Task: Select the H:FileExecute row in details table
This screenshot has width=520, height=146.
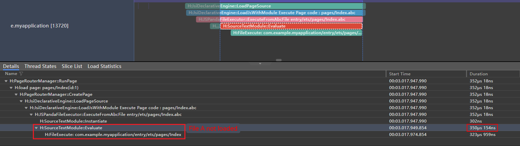Action: (x=113, y=135)
